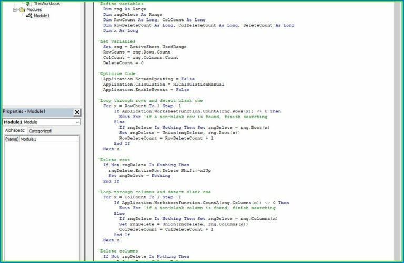404x263 pixels.
Task: Click 'Loop through columns and detect blank one' comment
Action: (x=154, y=192)
